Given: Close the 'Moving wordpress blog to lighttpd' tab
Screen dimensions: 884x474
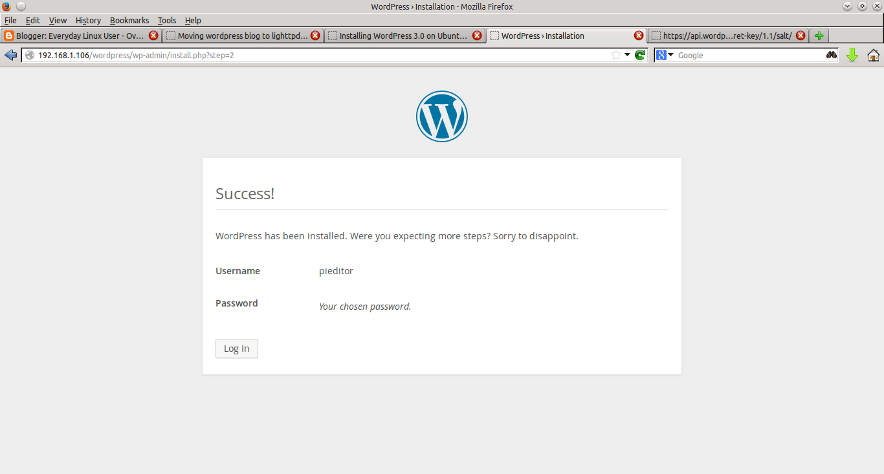Looking at the screenshot, I should point(315,36).
